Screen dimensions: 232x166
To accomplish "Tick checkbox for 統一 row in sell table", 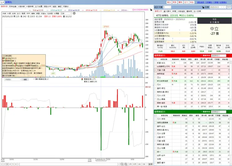I will [155, 152].
